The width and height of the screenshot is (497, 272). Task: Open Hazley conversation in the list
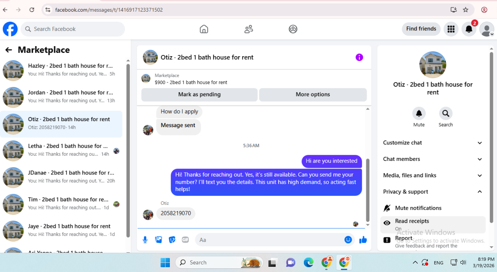point(62,70)
